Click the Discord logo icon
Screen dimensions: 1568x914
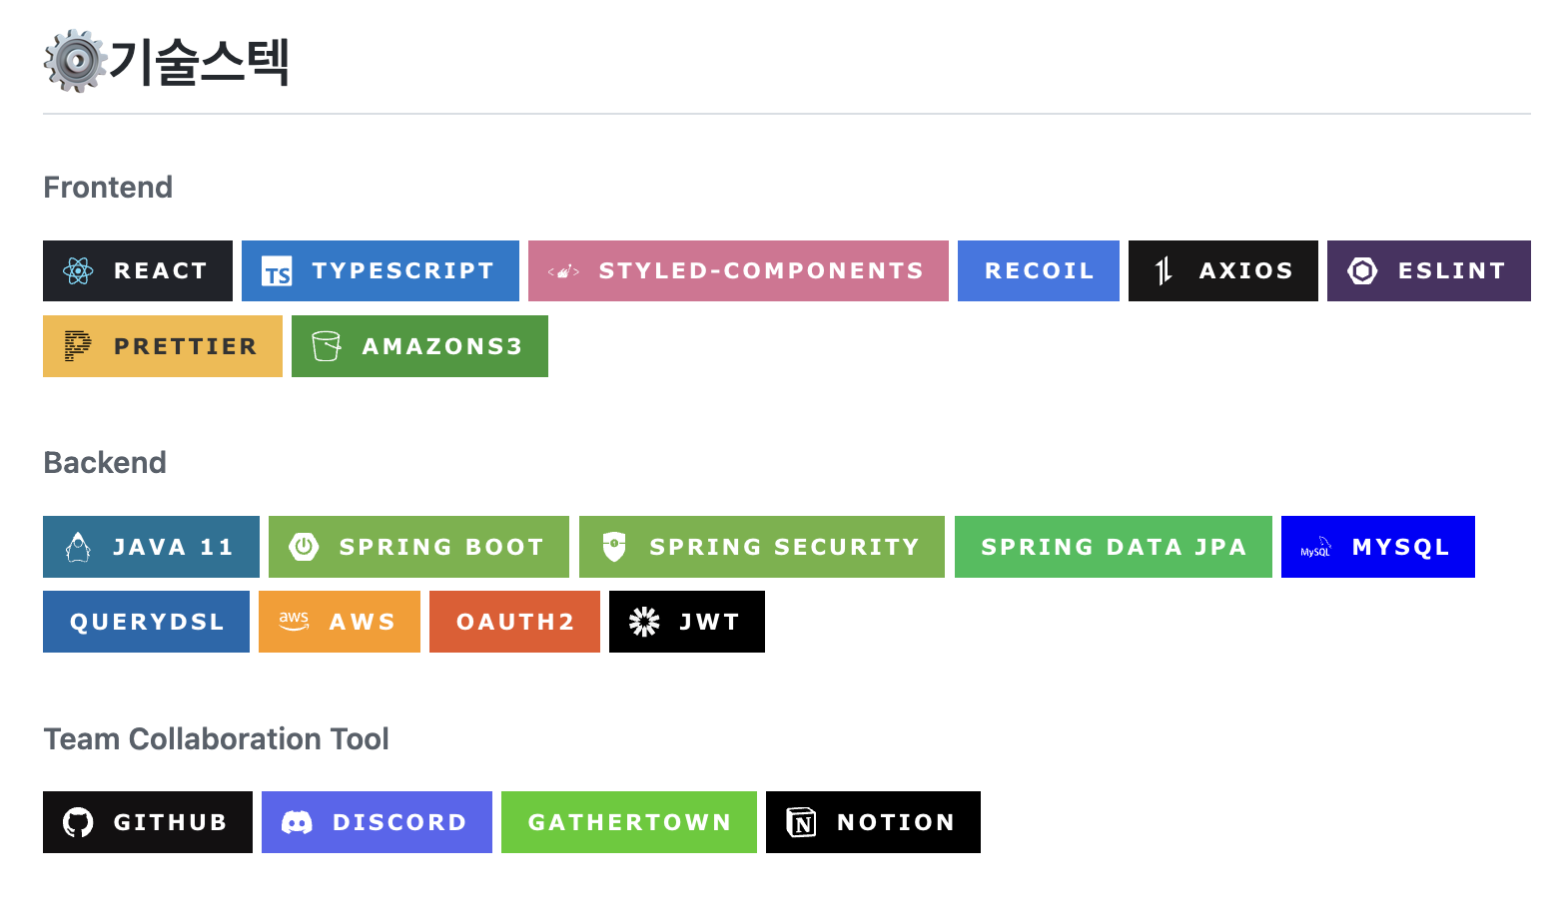click(297, 822)
